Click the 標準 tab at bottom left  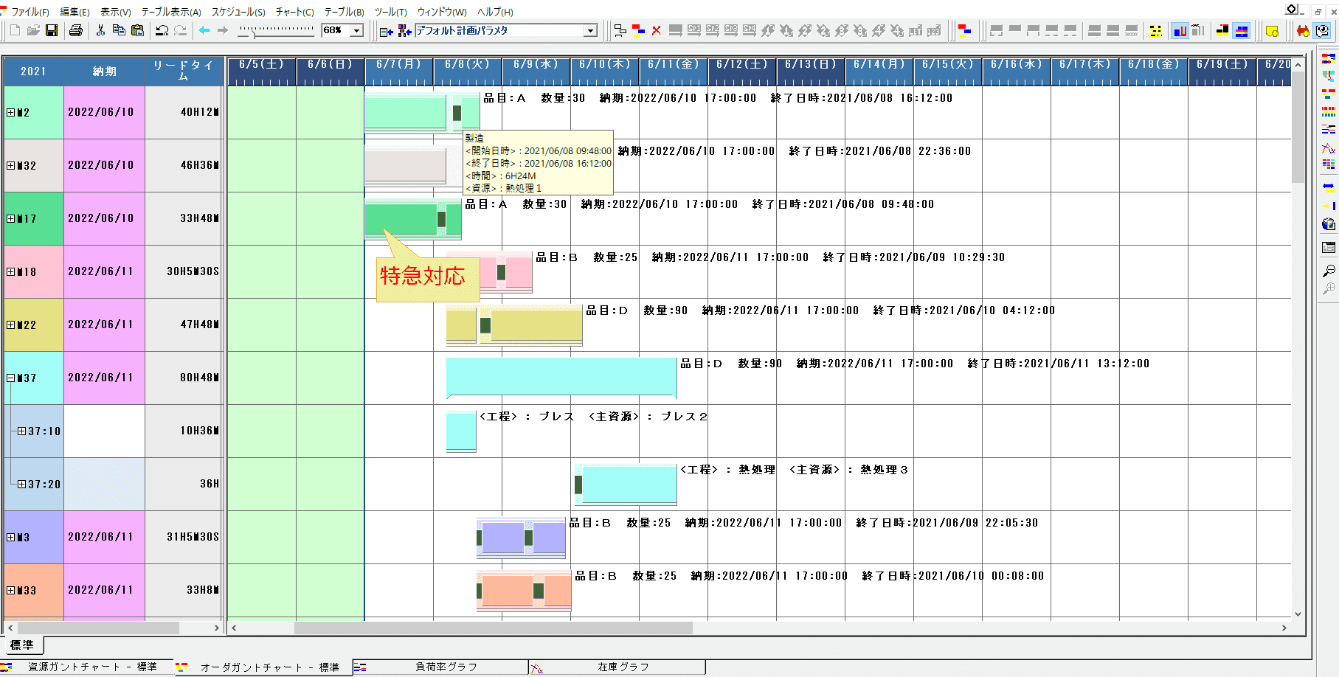(x=22, y=645)
